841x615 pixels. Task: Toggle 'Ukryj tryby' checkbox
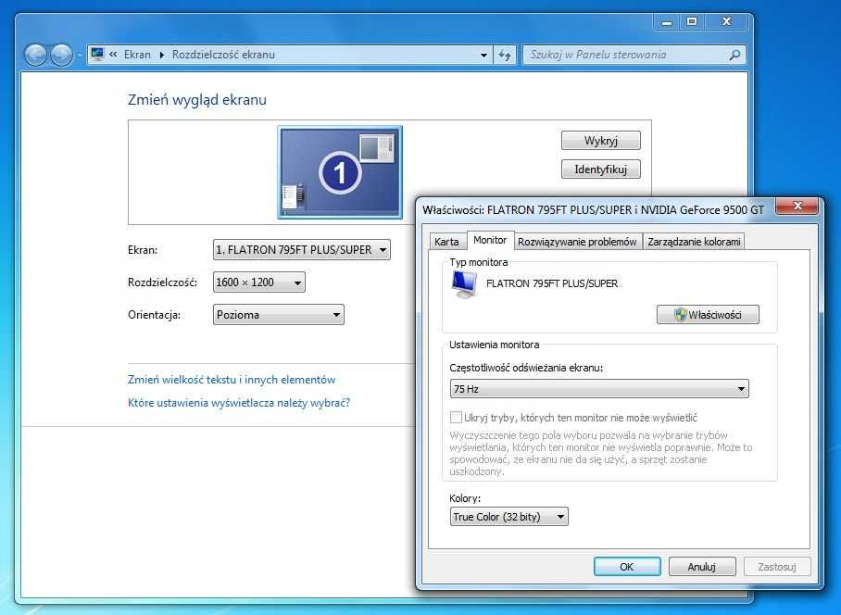tap(456, 417)
